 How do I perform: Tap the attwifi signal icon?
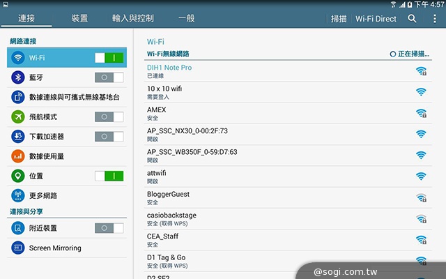coord(421,176)
